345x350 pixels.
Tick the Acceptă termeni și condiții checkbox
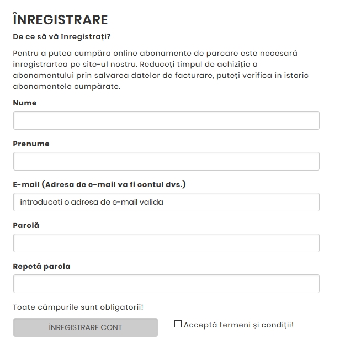[x=178, y=324]
